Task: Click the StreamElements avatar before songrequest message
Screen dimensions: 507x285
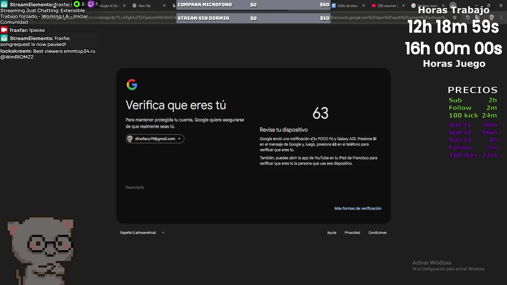Action: [x=4, y=38]
